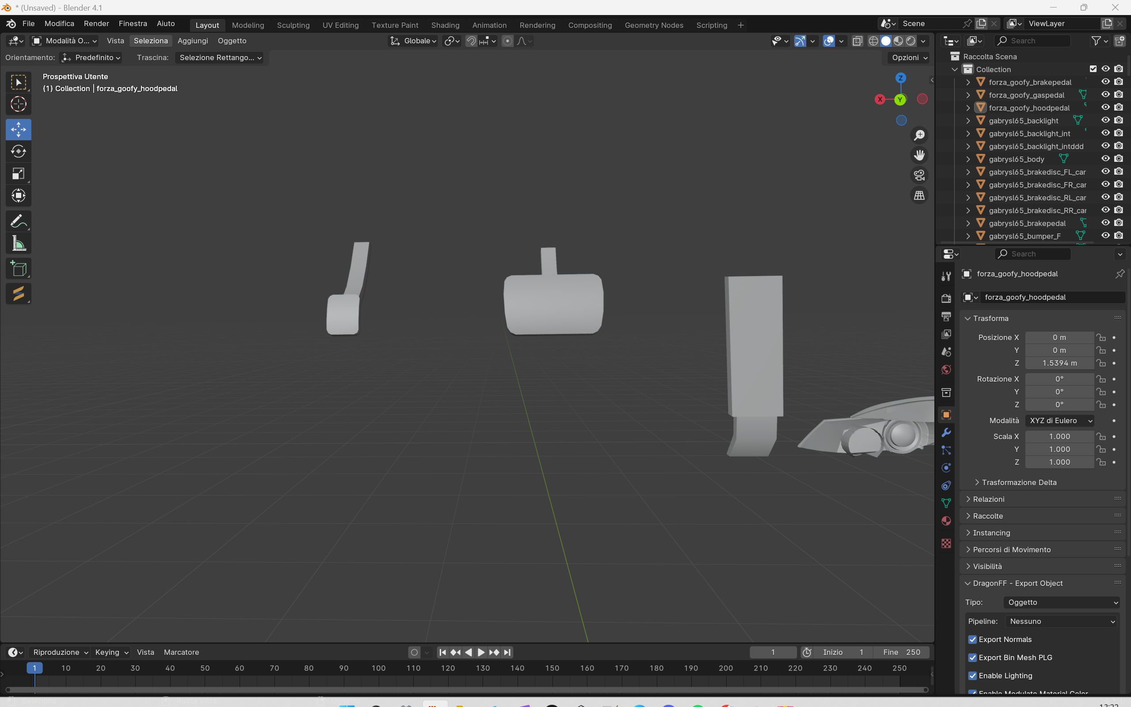Open the Tipo Oggetto dropdown

(x=1061, y=602)
